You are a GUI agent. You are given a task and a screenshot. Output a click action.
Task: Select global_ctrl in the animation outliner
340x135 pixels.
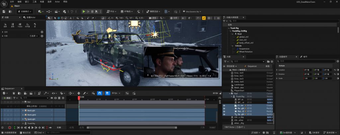(244, 37)
